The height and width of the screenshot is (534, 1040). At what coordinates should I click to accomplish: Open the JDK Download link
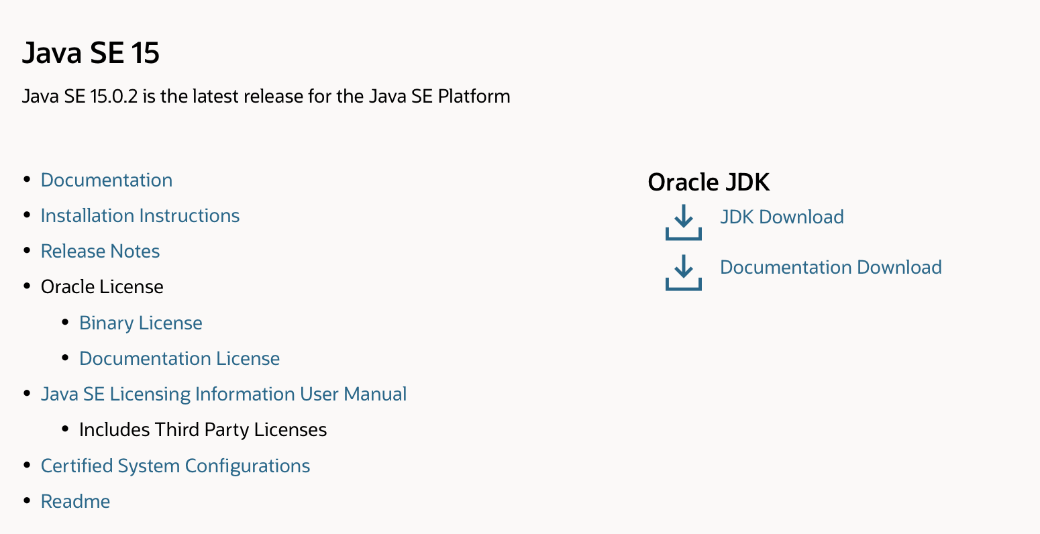coord(782,217)
